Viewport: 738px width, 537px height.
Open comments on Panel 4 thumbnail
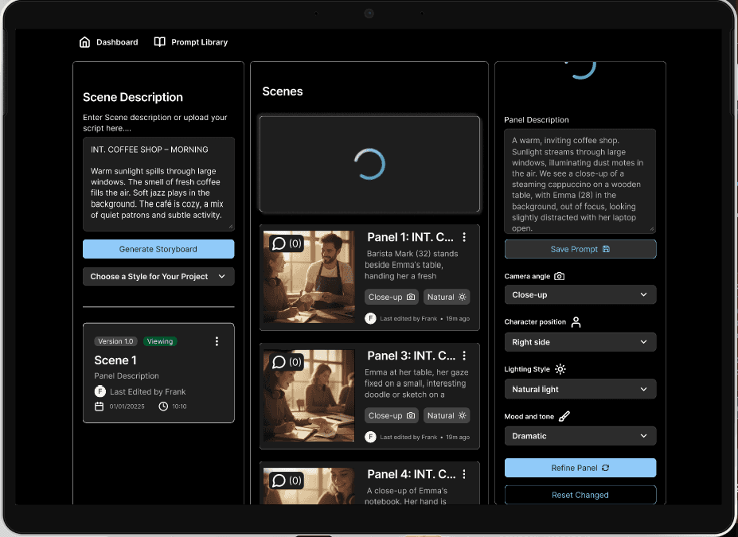[286, 480]
